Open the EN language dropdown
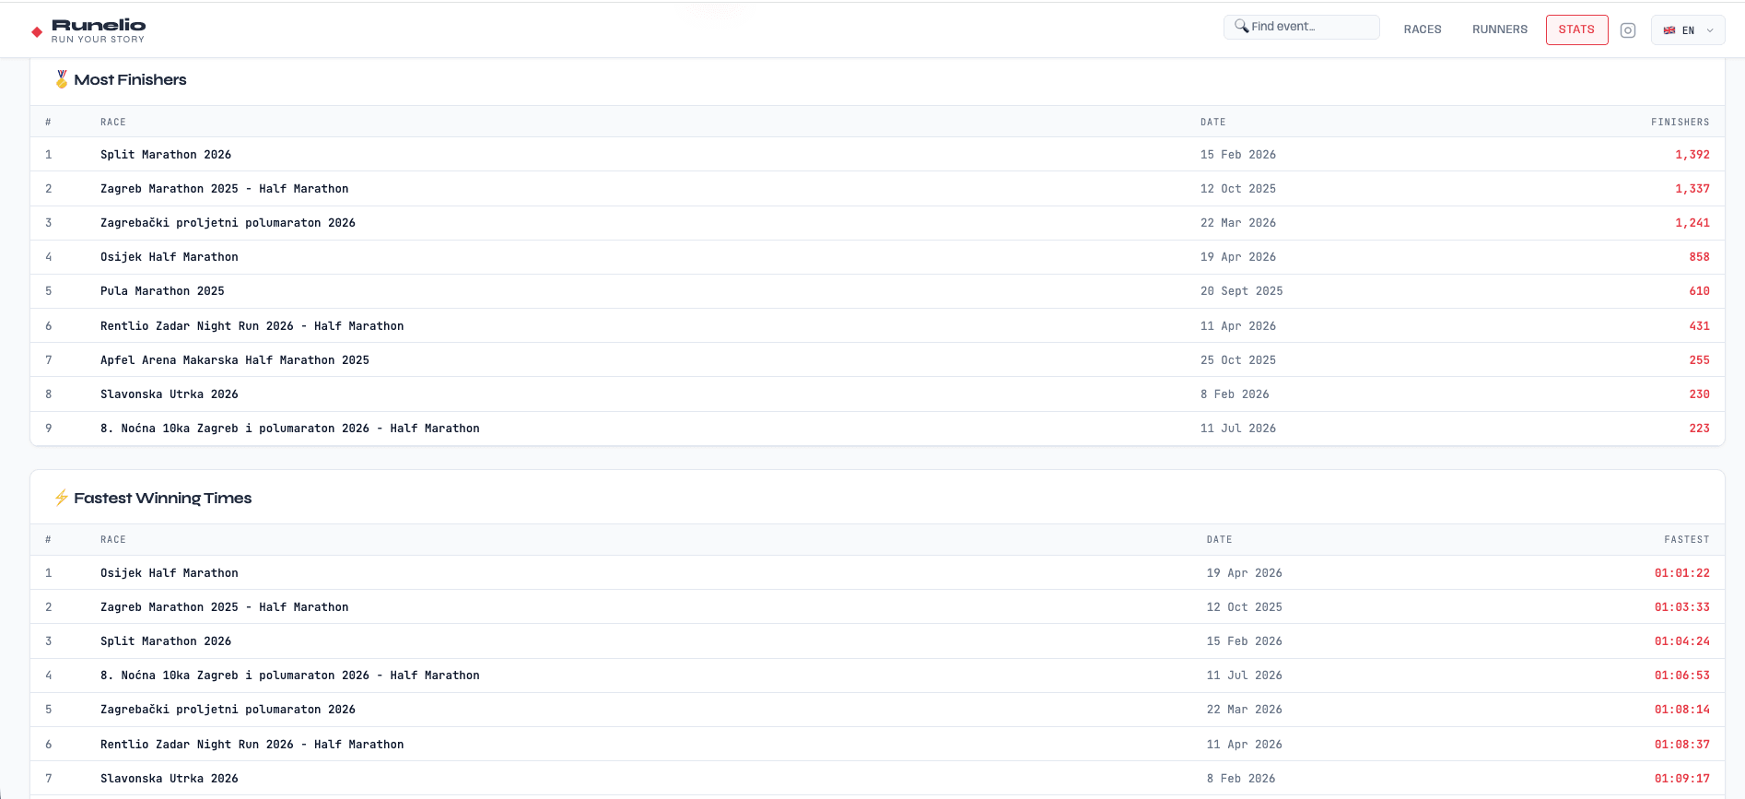 tap(1688, 30)
